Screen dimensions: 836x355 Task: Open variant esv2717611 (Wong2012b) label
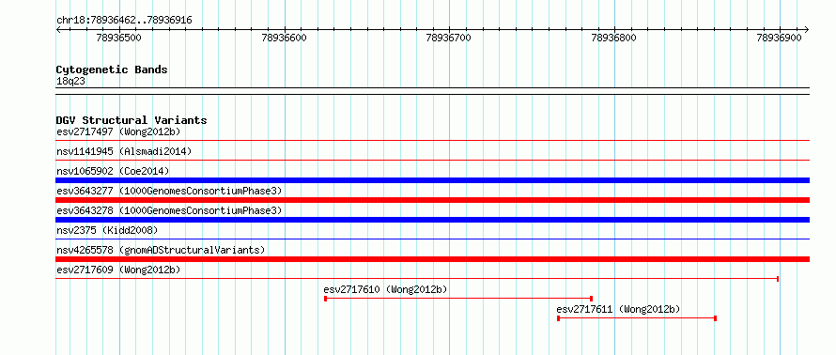[618, 309]
